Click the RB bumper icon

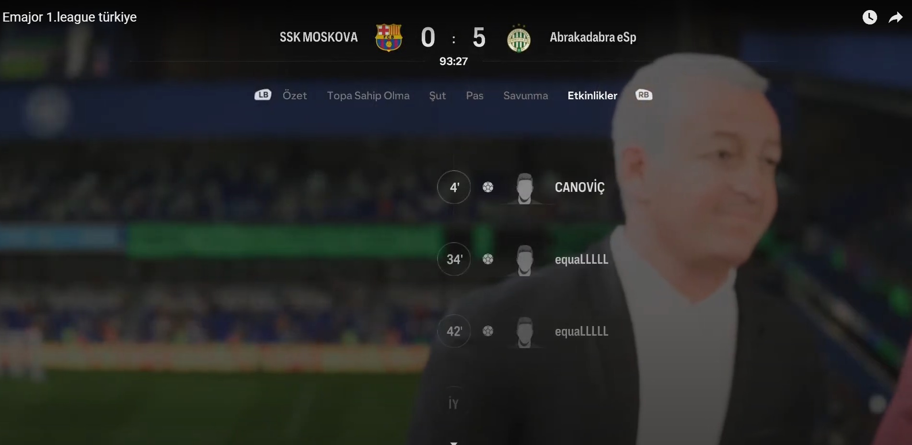(x=644, y=95)
